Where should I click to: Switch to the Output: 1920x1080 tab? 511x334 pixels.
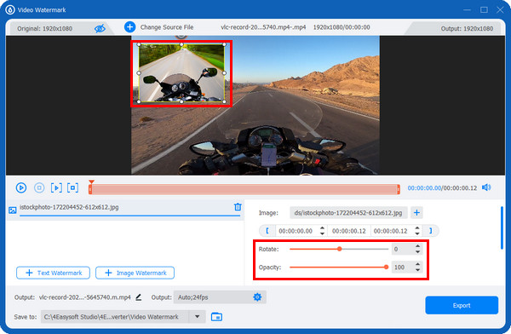click(x=467, y=28)
